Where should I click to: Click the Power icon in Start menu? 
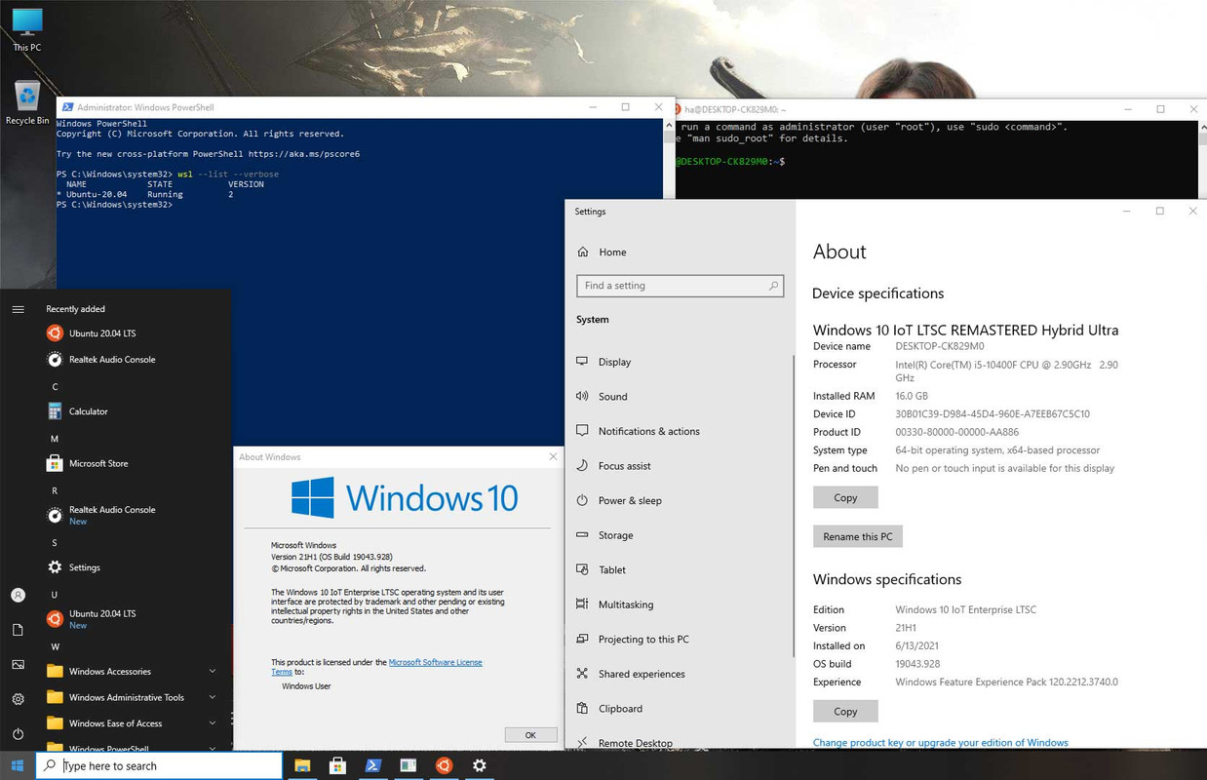point(18,733)
